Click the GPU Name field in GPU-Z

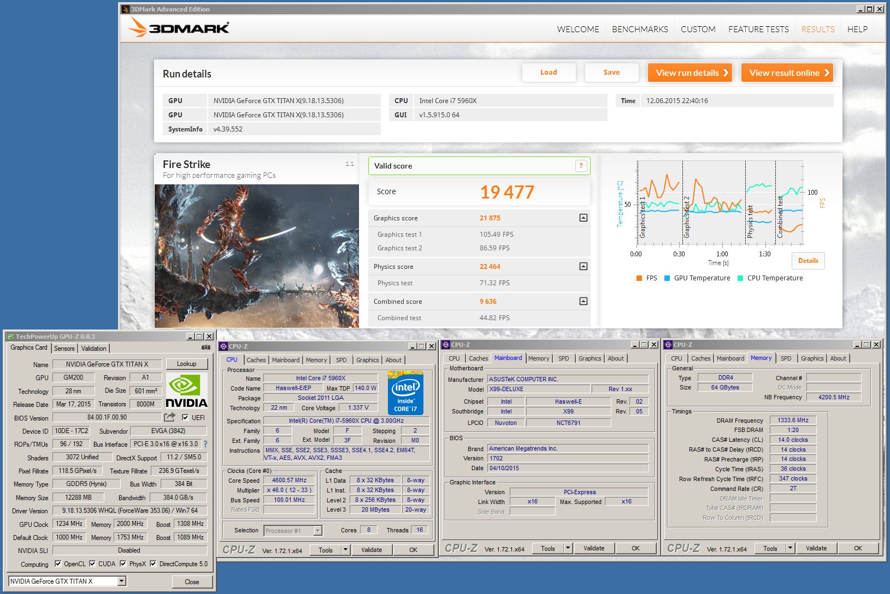click(108, 364)
